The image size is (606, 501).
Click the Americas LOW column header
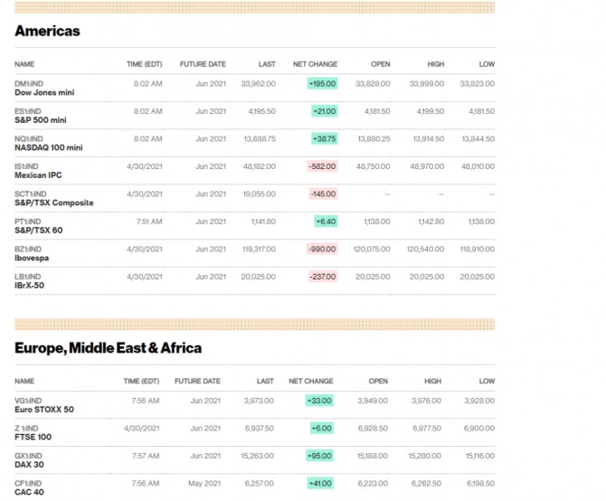click(x=487, y=64)
